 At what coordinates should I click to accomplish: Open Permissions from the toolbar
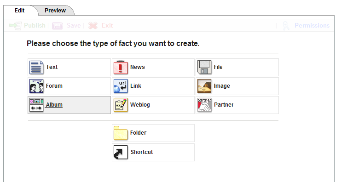(x=312, y=26)
